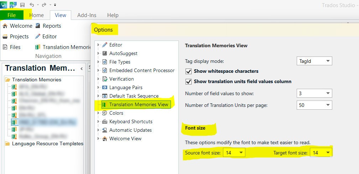Click the AutoSuggest icon in Options tree
359x174 pixels.
(105, 53)
